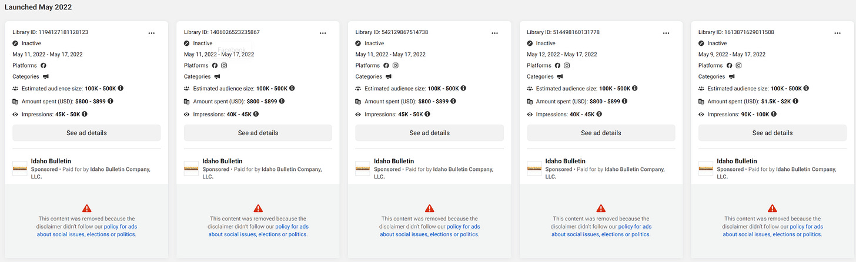The image size is (856, 262).
Task: Click Idaho Bulletin page name in ad 514498160131778
Action: click(566, 161)
